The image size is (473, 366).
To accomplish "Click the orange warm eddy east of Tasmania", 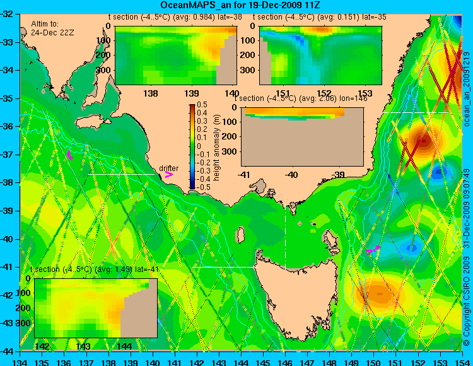I will (379, 293).
